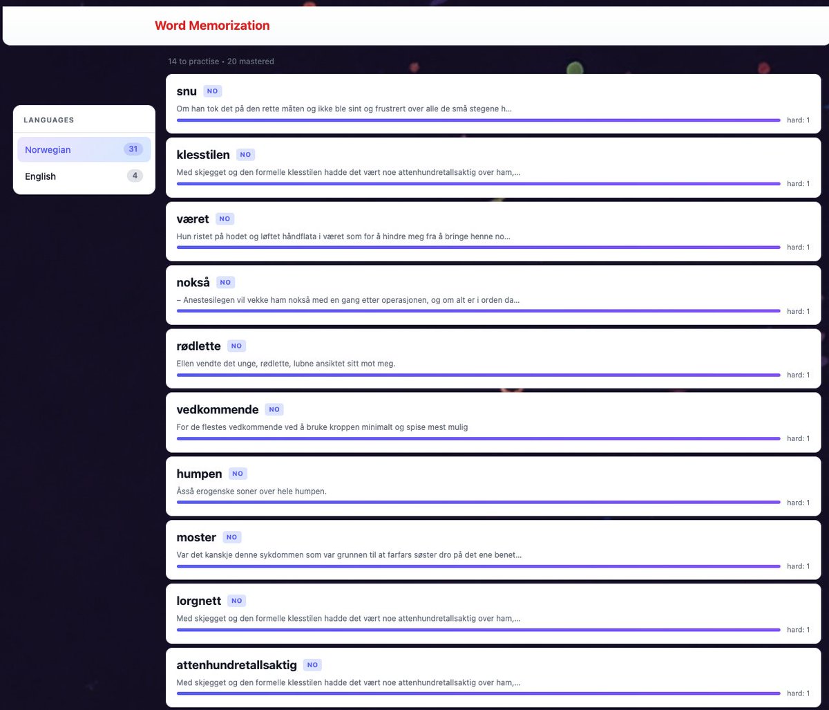Select English in the Languages list
The width and height of the screenshot is (829, 710).
point(84,176)
